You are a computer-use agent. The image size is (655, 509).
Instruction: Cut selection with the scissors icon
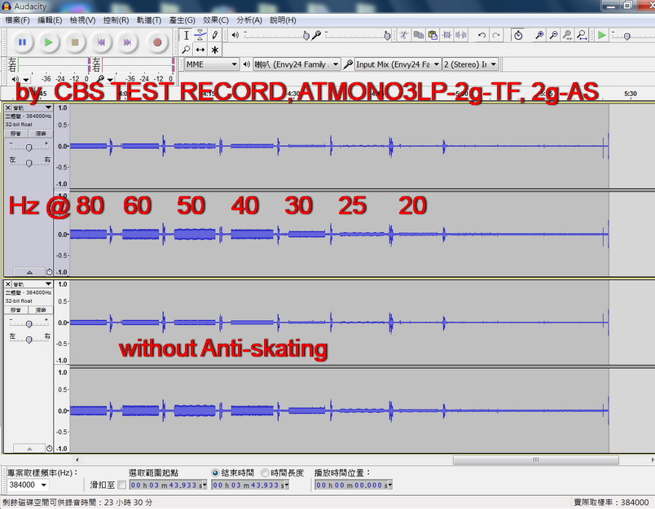(403, 36)
